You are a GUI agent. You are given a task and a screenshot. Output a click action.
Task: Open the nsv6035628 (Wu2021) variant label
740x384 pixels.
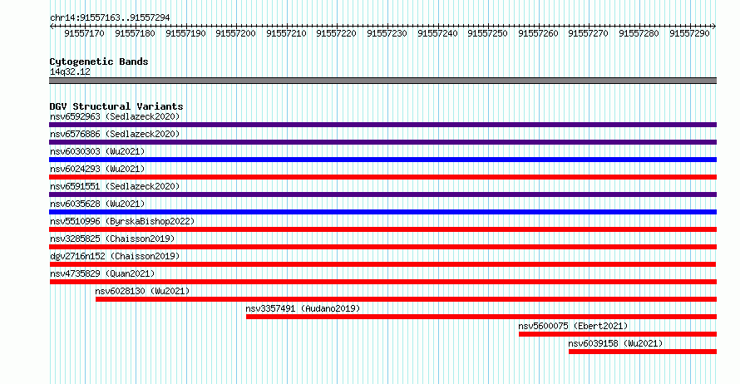(x=97, y=204)
